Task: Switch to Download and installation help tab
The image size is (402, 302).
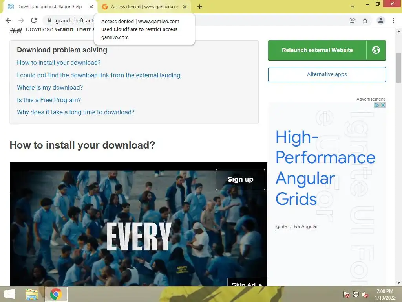Action: coord(49,7)
